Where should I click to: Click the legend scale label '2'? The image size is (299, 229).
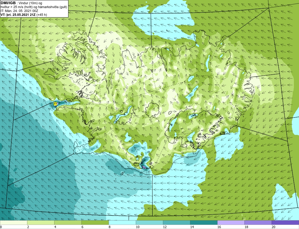[28, 227]
